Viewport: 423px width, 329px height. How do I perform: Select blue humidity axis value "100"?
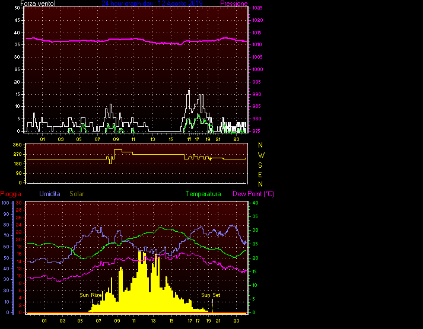click(x=5, y=203)
